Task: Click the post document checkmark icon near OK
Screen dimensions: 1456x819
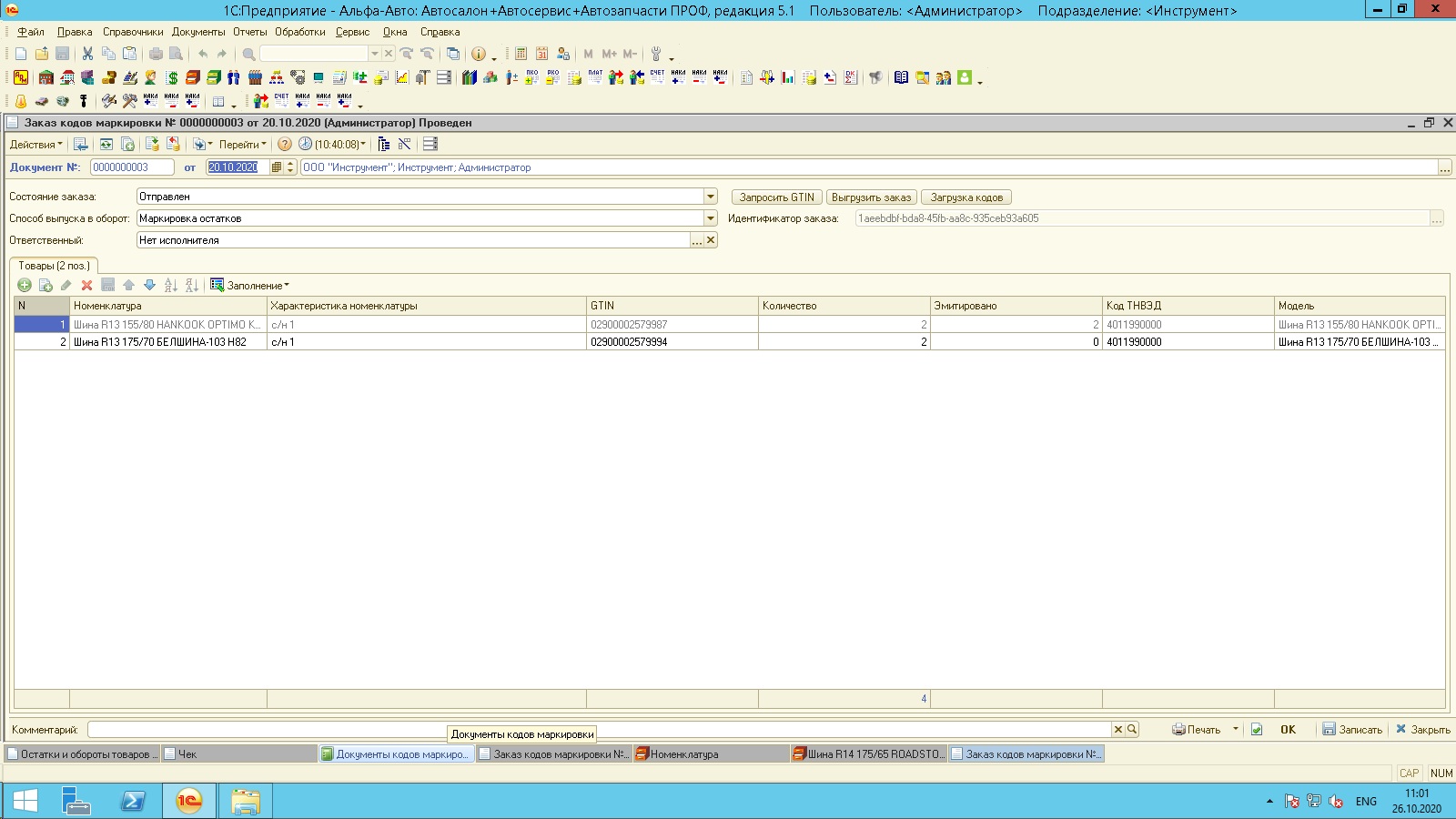Action: (1257, 729)
